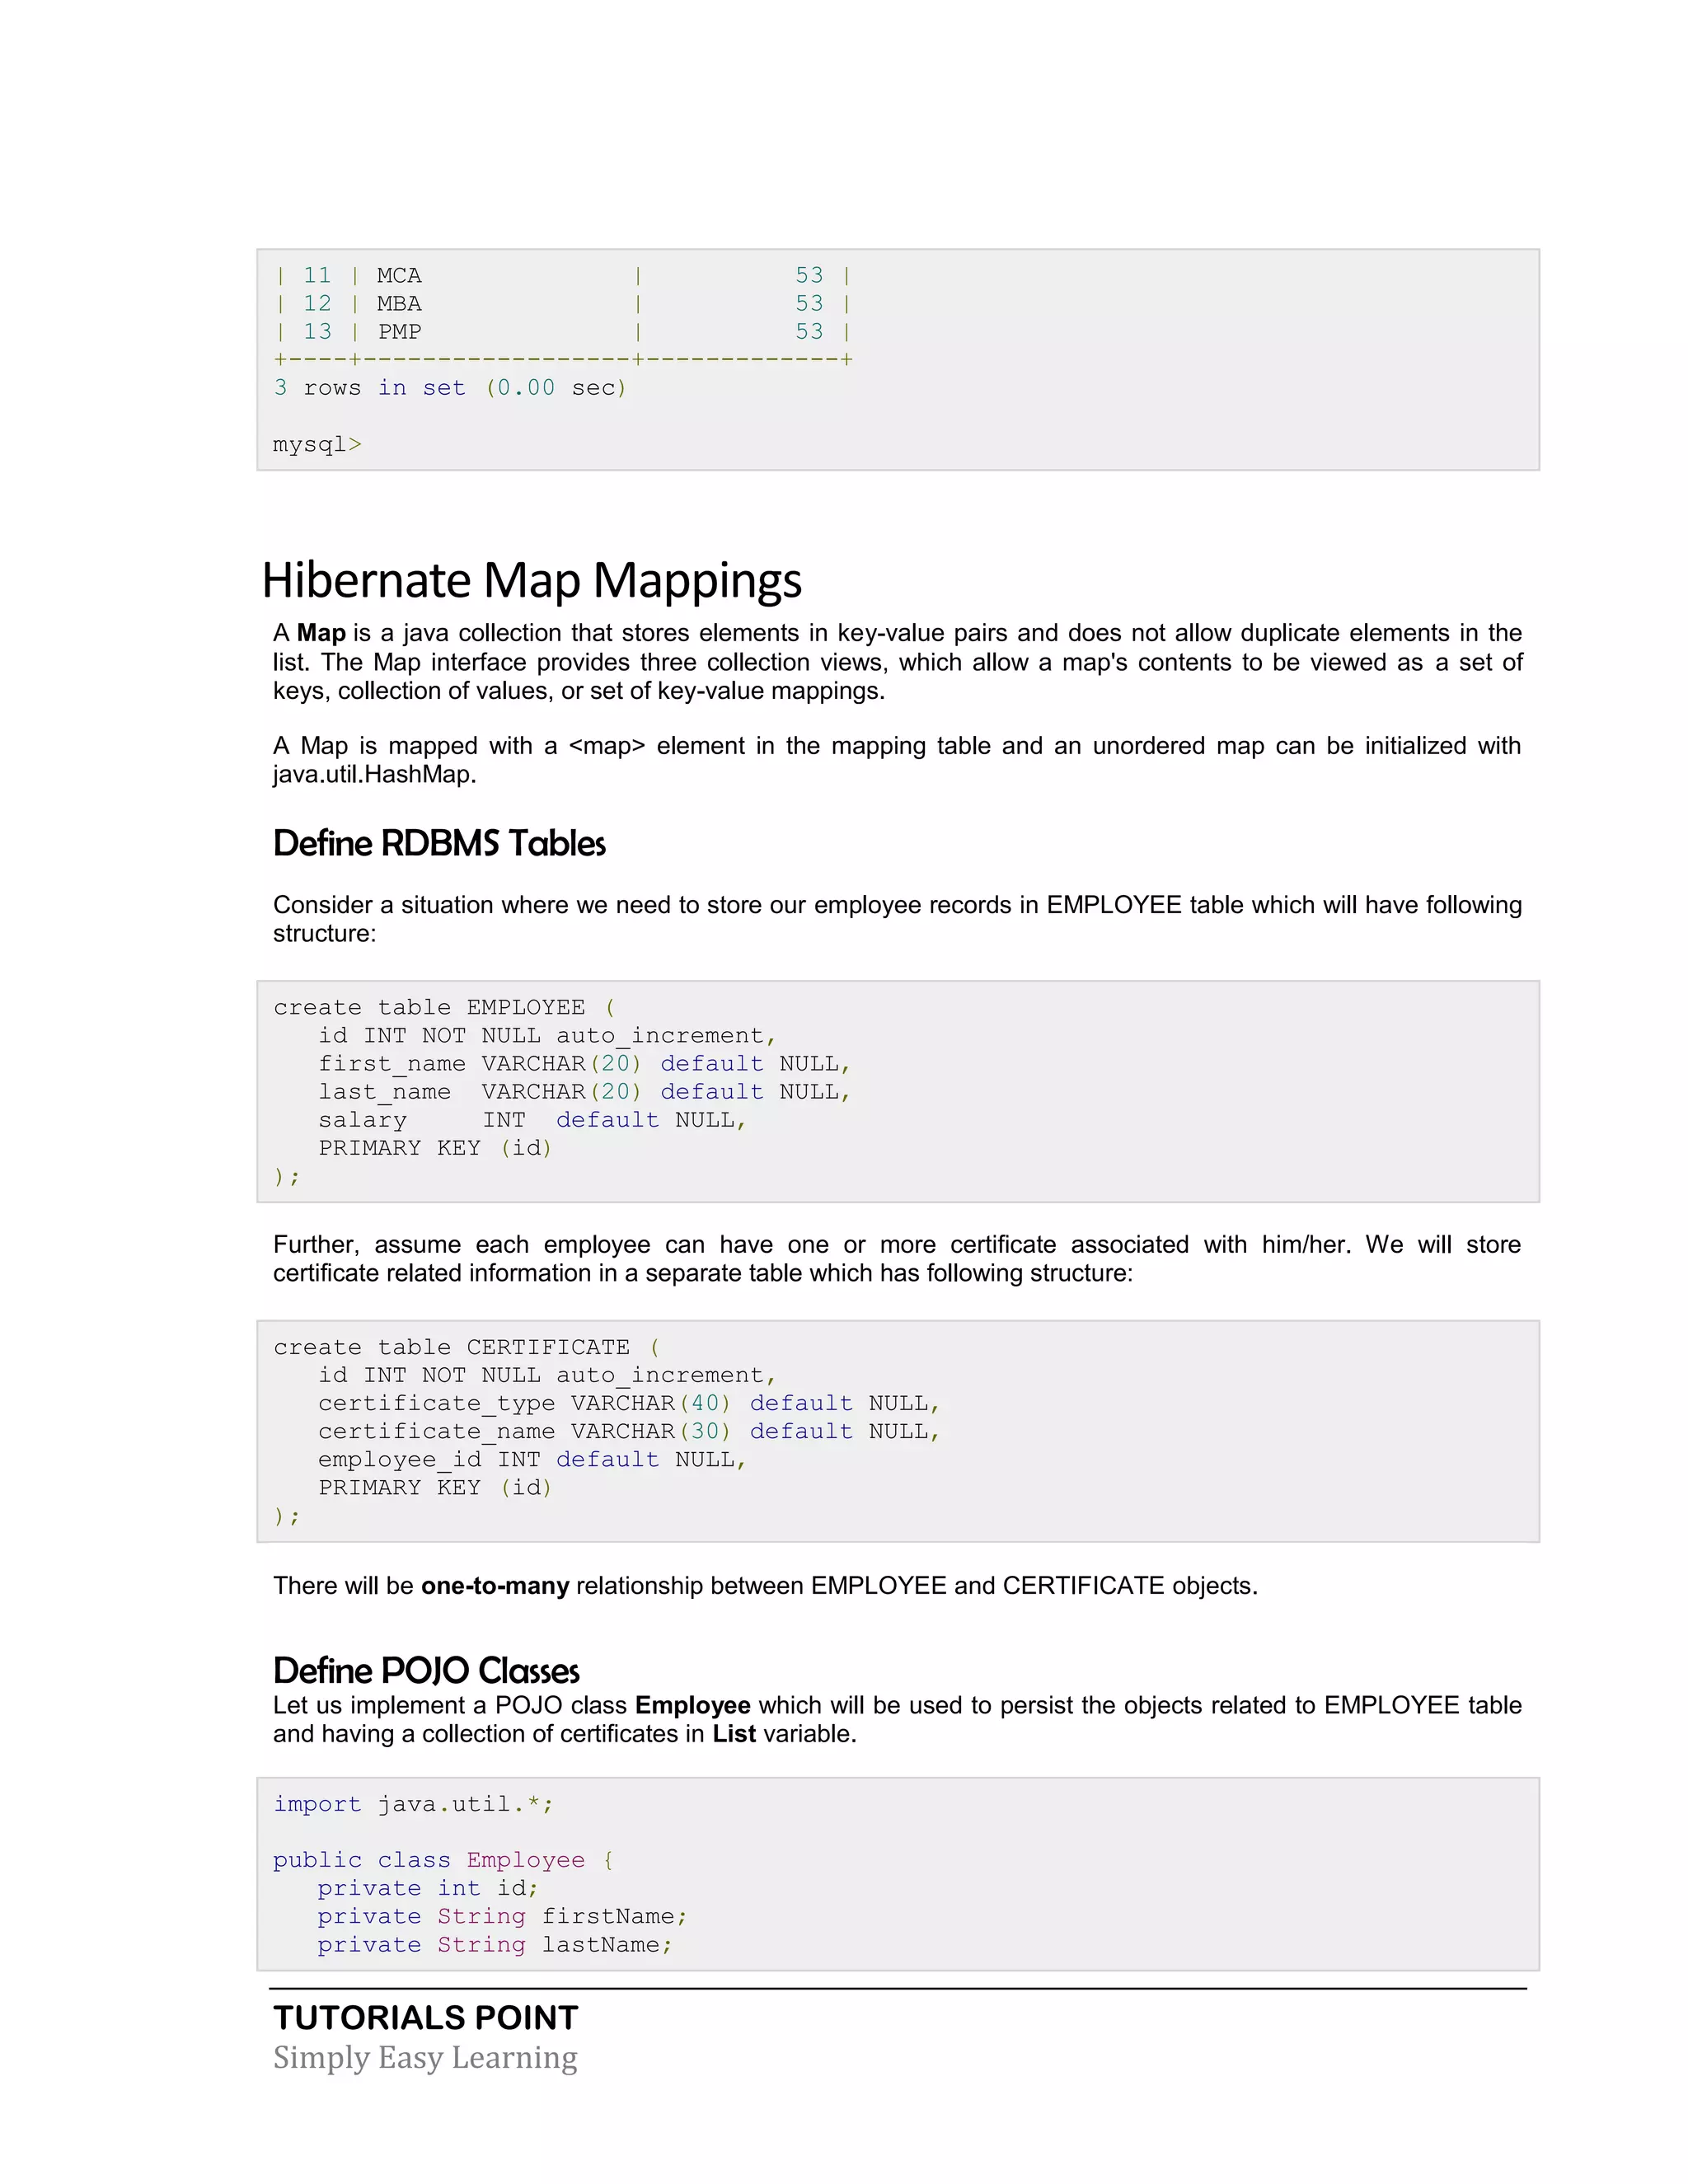The image size is (1688, 2184).
Task: Click the 'private String firstName;' line
Action: [x=502, y=1916]
